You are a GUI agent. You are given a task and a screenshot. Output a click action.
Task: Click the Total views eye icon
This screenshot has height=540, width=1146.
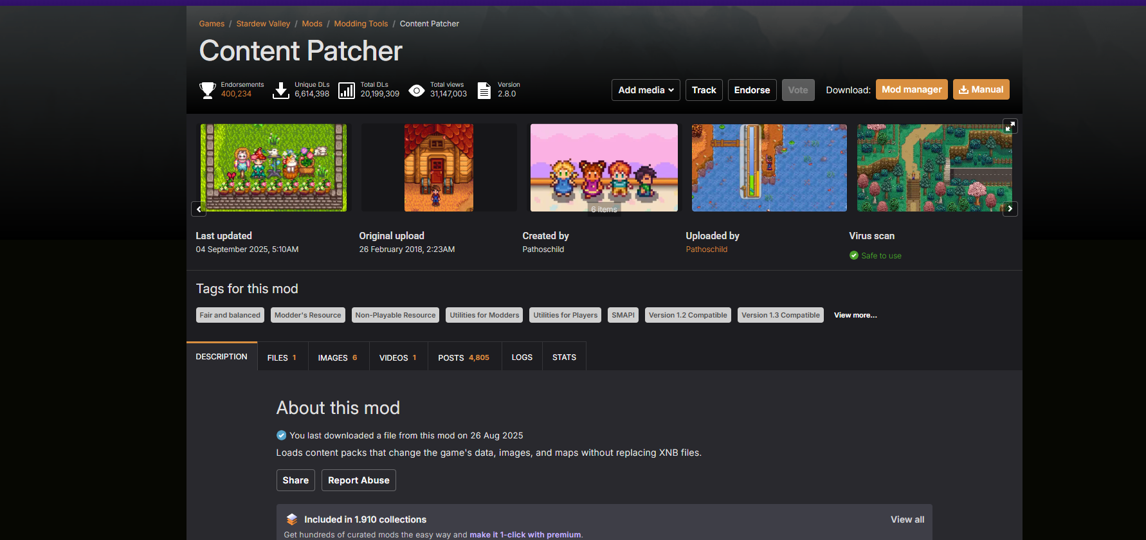tap(417, 91)
